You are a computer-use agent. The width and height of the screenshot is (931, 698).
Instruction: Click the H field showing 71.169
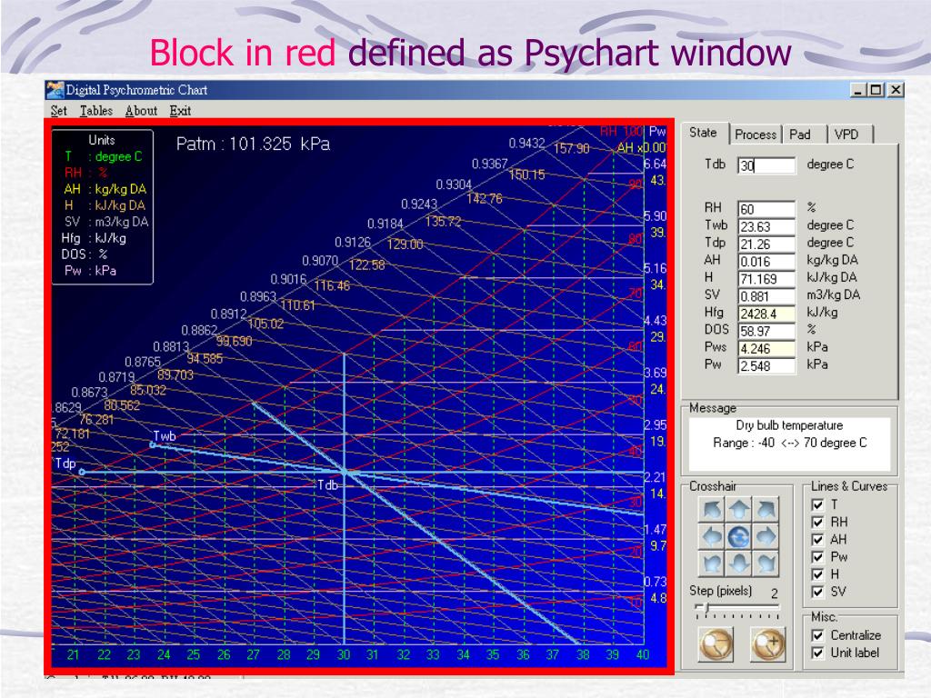[x=766, y=278]
